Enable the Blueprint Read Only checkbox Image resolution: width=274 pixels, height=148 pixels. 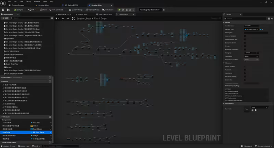tap(245, 39)
